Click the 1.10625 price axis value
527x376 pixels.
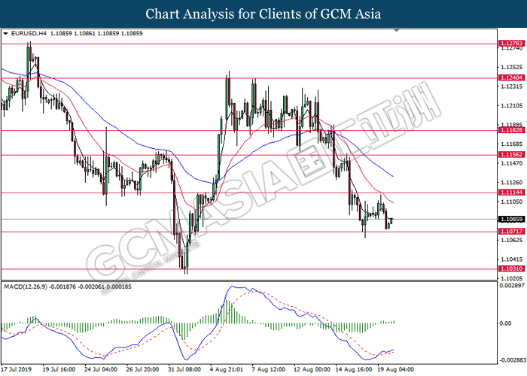click(512, 240)
